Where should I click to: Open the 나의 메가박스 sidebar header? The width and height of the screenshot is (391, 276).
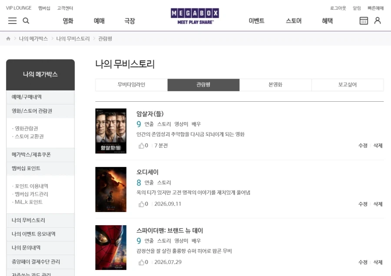pyautogui.click(x=40, y=75)
